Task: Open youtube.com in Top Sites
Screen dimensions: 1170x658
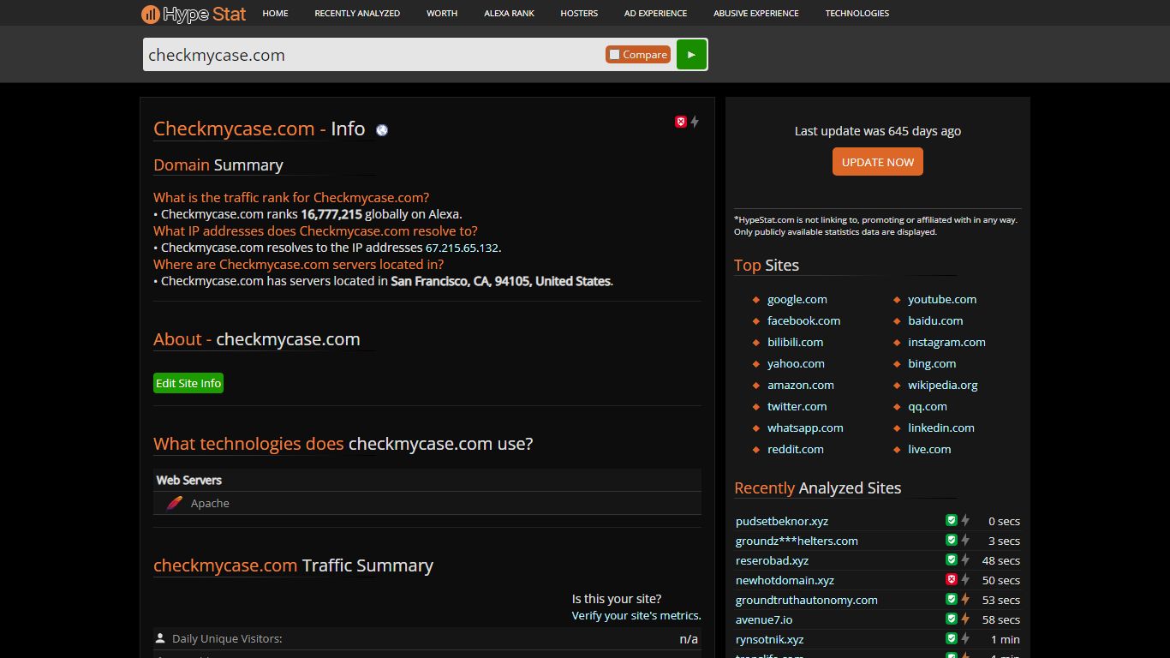Action: (x=942, y=299)
